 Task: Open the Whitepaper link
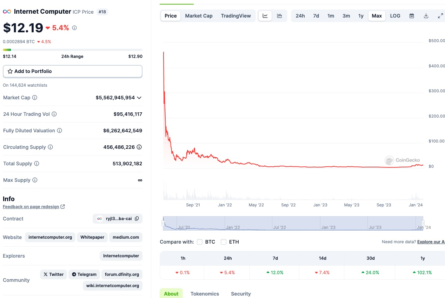[x=92, y=237]
